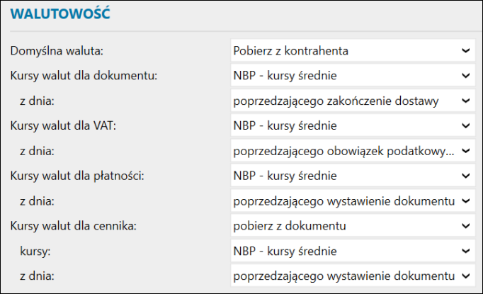Click the chevron beside "poprzedzającego zakończenie dostawy"
Screen dimensions: 483x294
[x=465, y=101]
